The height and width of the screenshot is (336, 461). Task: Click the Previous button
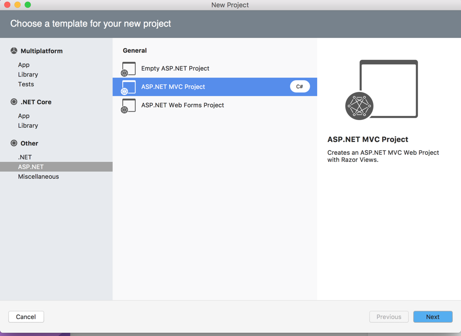[x=389, y=317]
